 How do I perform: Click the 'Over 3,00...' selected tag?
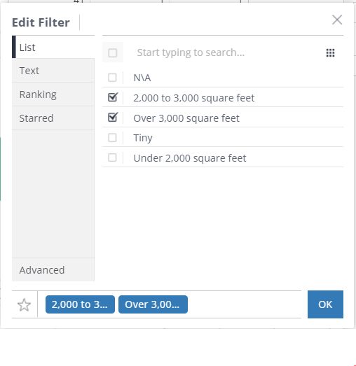pyautogui.click(x=153, y=304)
